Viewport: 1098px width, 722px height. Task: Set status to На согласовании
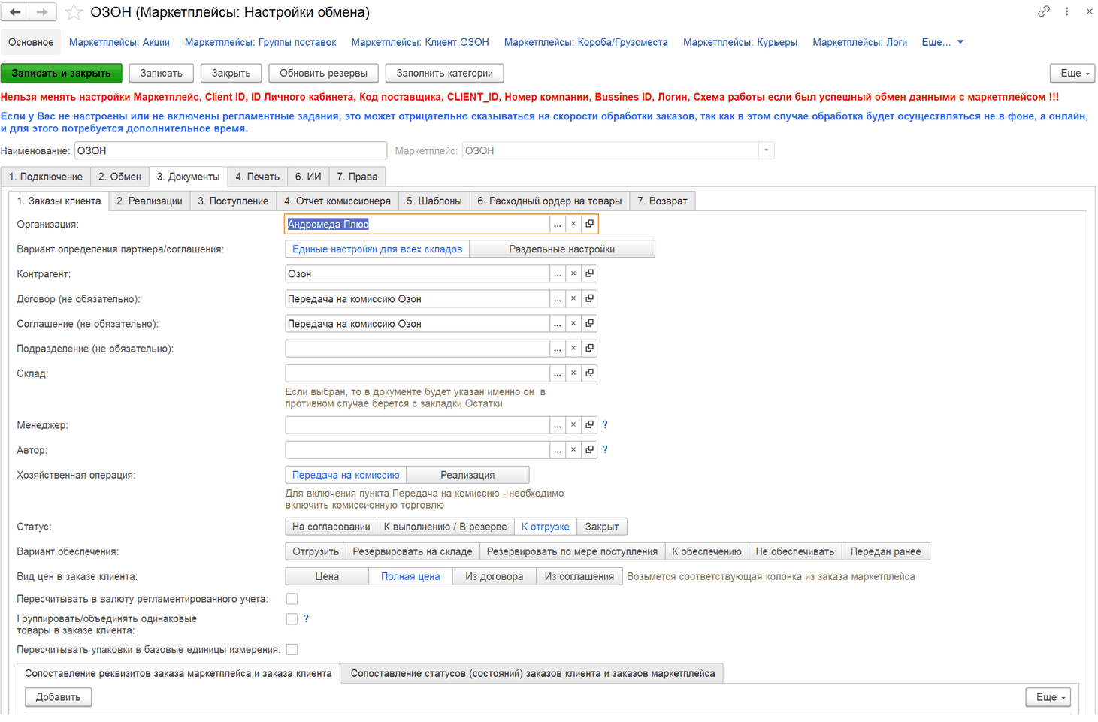(331, 527)
